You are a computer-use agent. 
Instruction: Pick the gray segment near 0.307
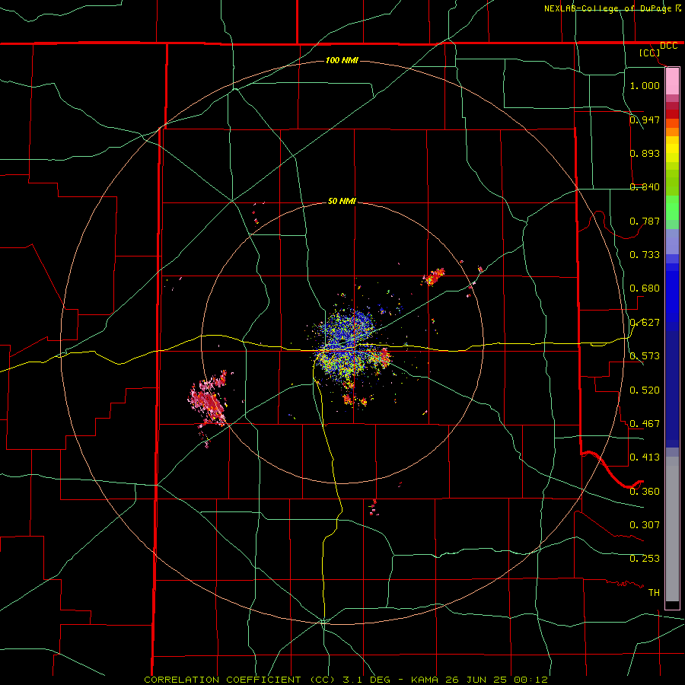(x=672, y=529)
